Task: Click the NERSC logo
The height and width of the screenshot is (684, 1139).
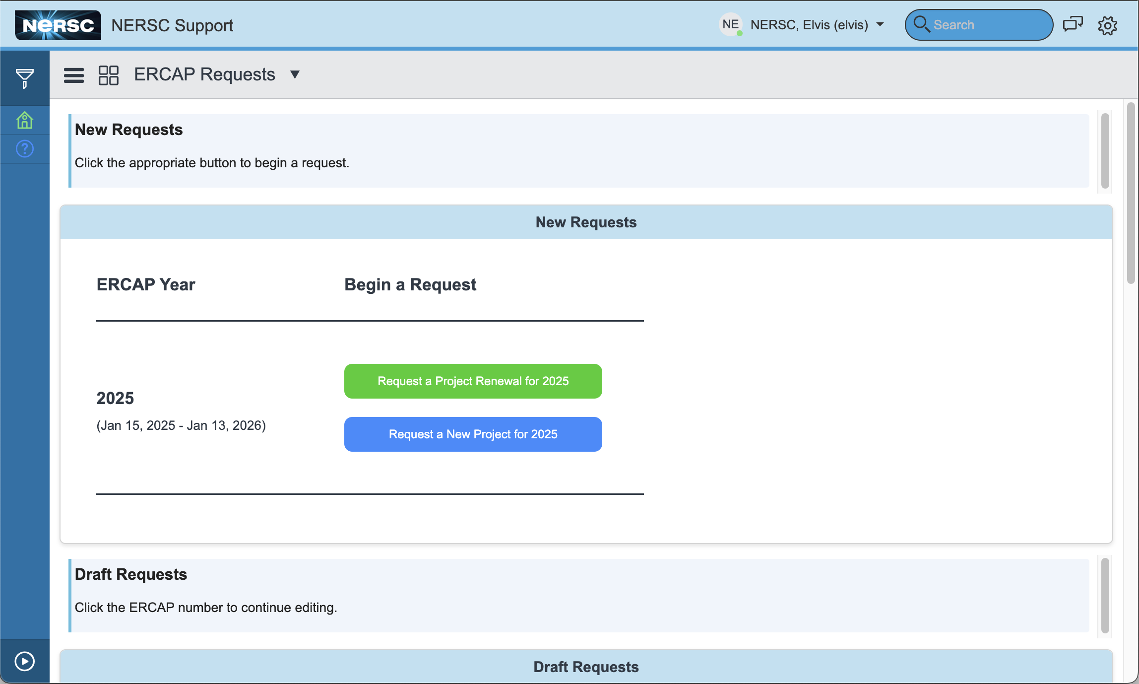Action: [x=57, y=24]
